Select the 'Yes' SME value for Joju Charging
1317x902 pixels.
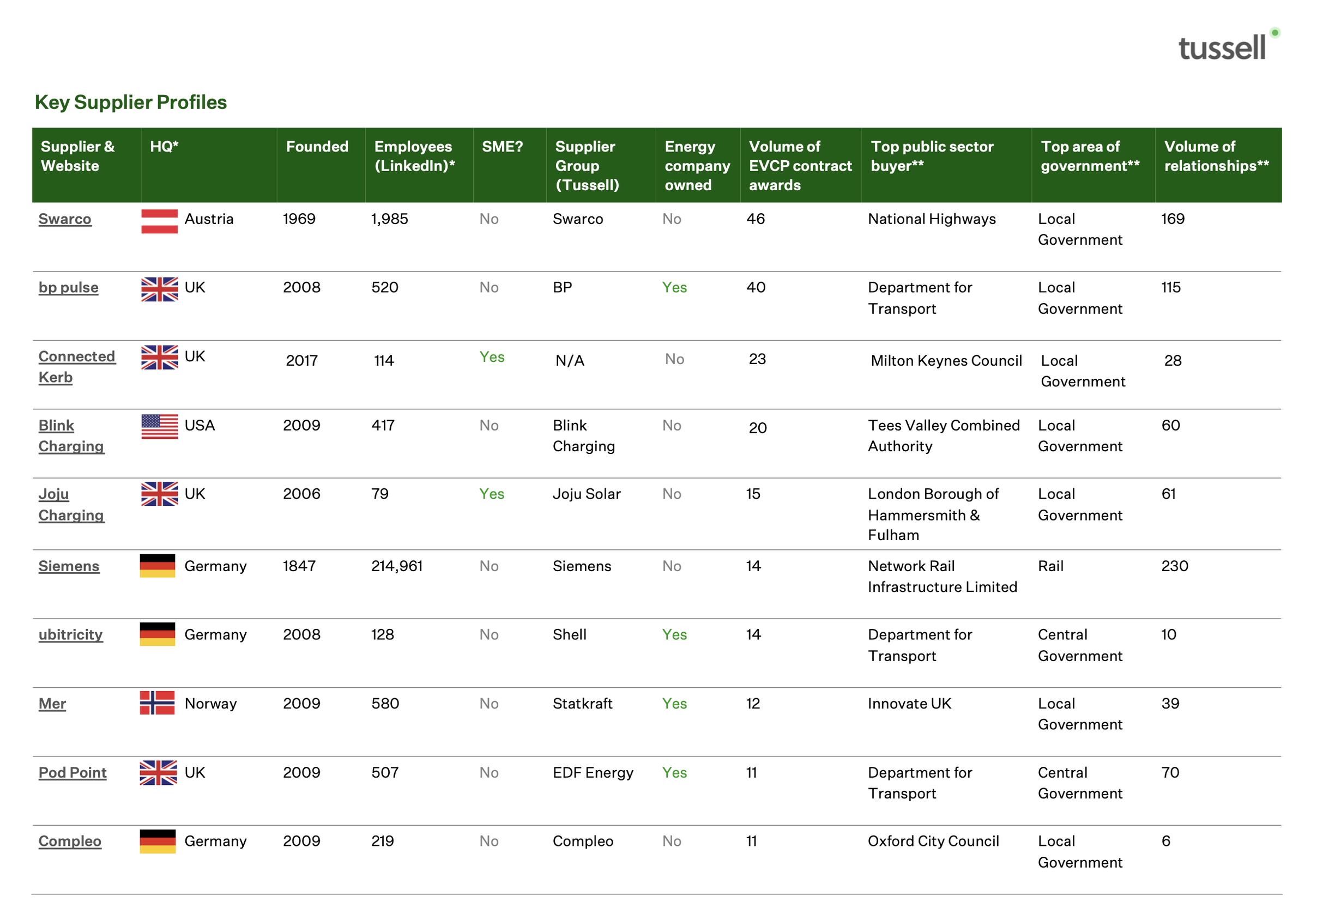pyautogui.click(x=492, y=494)
